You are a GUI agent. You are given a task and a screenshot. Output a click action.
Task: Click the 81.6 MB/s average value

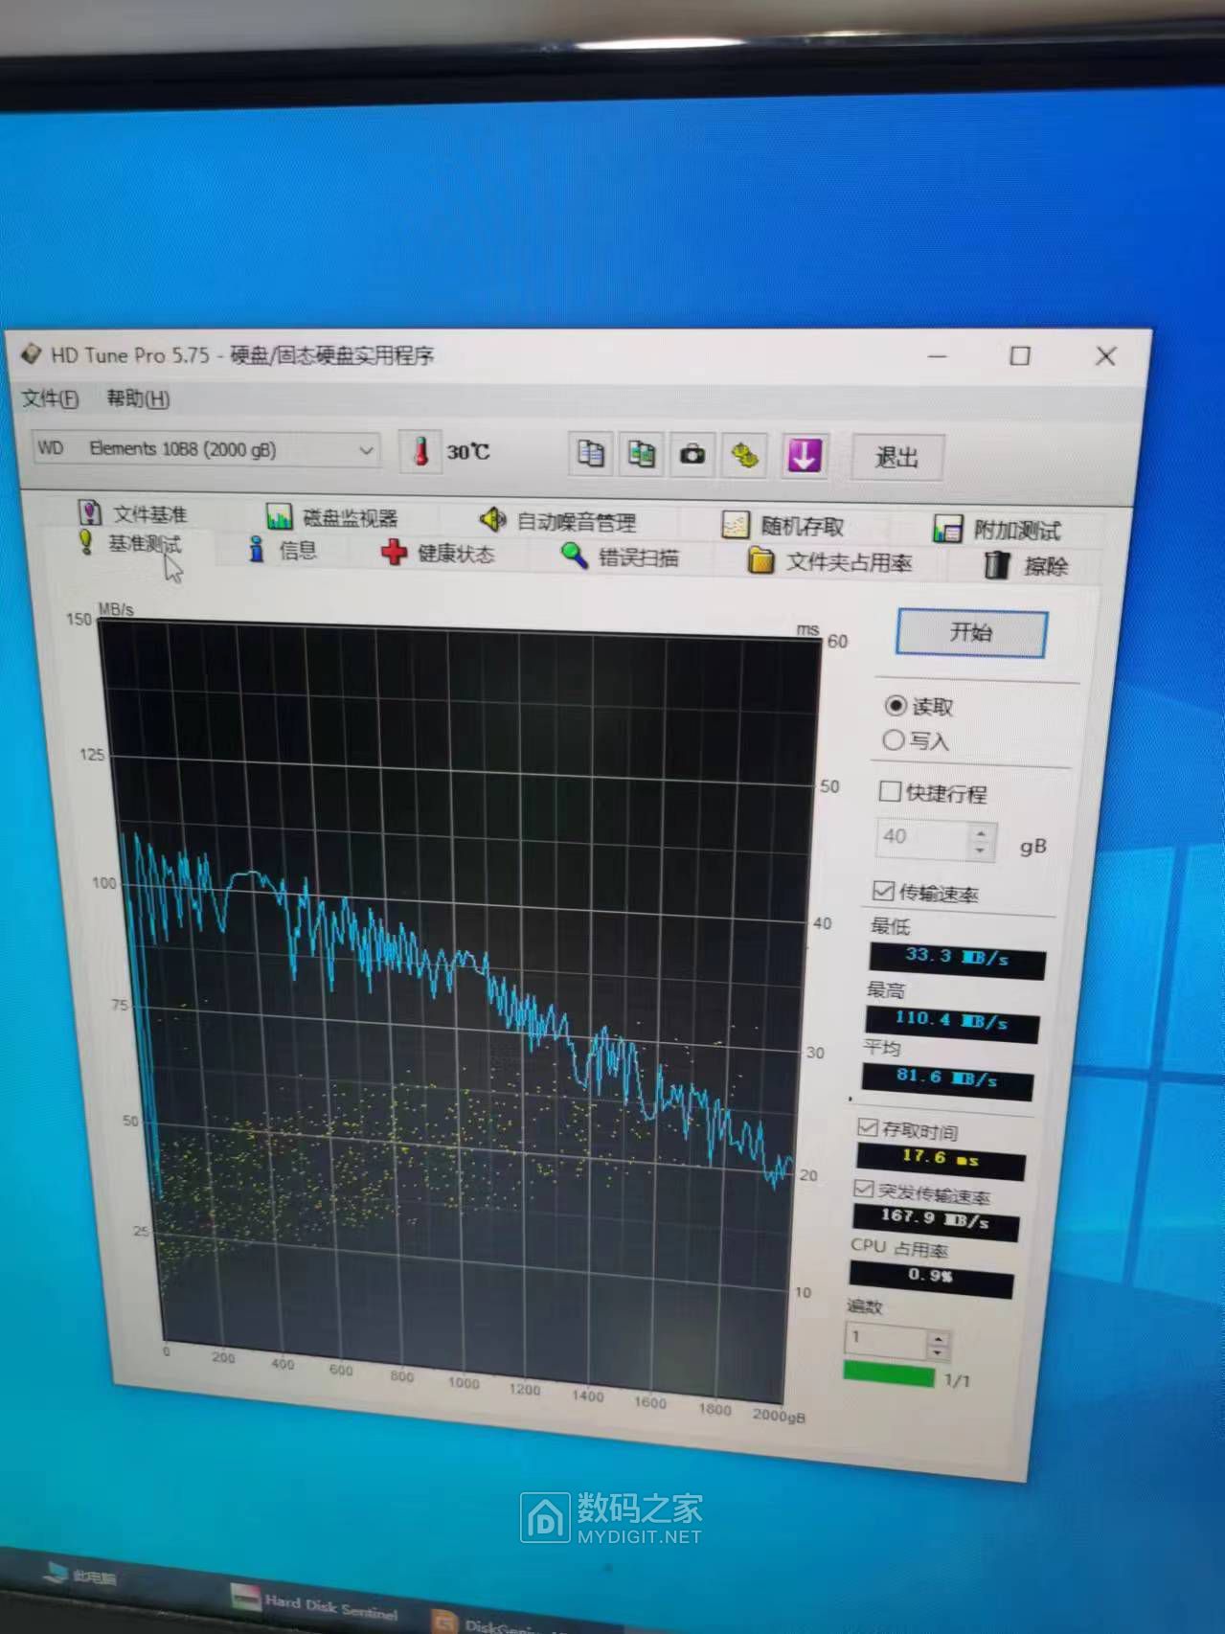pyautogui.click(x=946, y=1079)
